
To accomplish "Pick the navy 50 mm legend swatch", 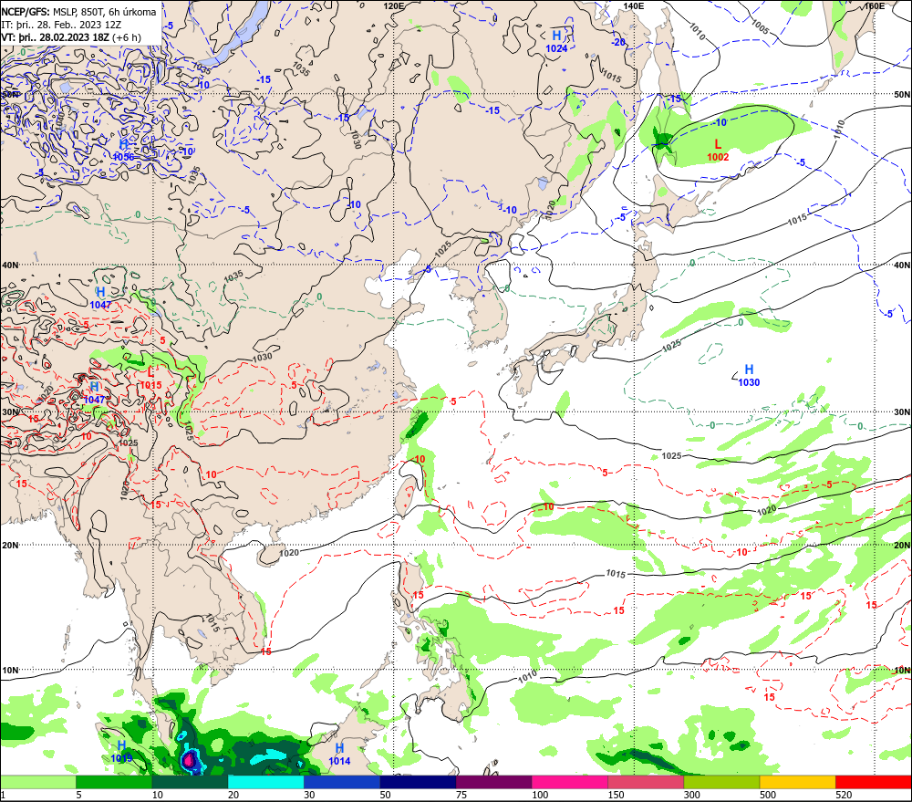I will (x=418, y=782).
